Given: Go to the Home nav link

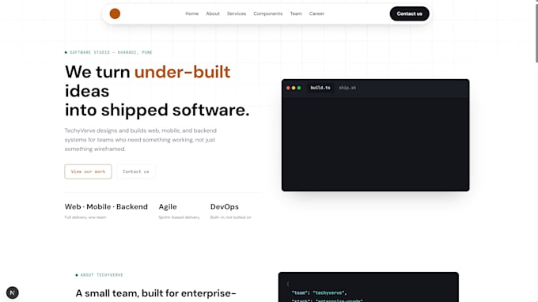Looking at the screenshot, I should [x=191, y=13].
